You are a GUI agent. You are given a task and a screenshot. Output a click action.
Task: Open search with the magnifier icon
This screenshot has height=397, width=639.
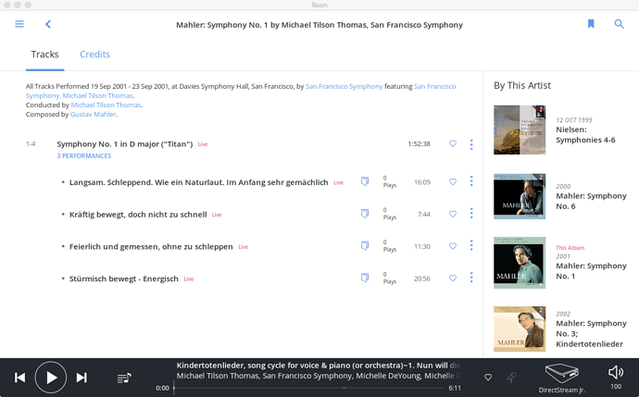coord(619,24)
